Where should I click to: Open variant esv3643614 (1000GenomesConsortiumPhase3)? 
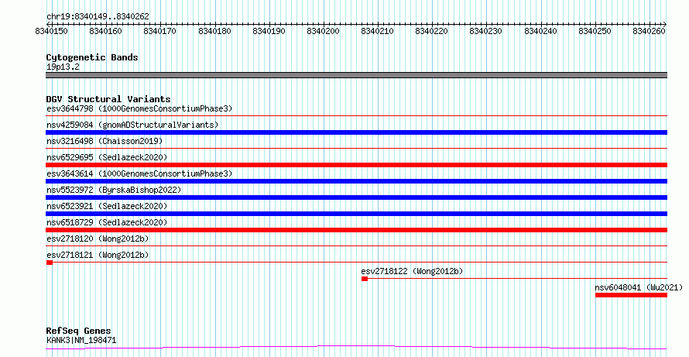pyautogui.click(x=139, y=173)
